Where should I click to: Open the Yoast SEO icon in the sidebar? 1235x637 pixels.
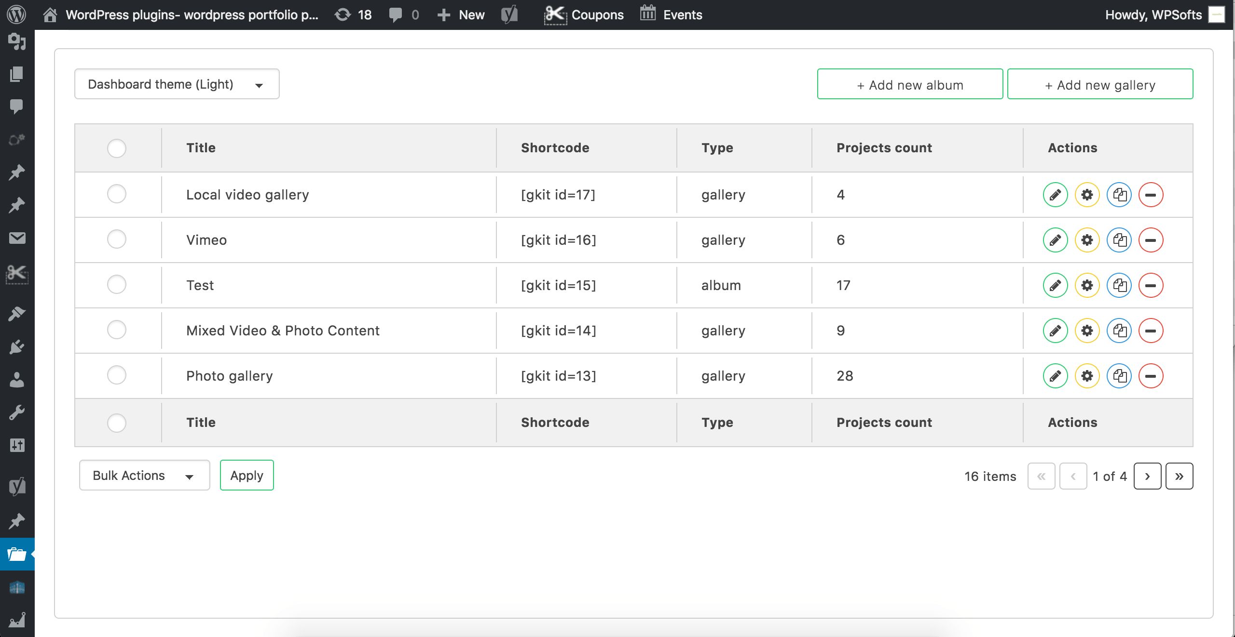point(17,486)
